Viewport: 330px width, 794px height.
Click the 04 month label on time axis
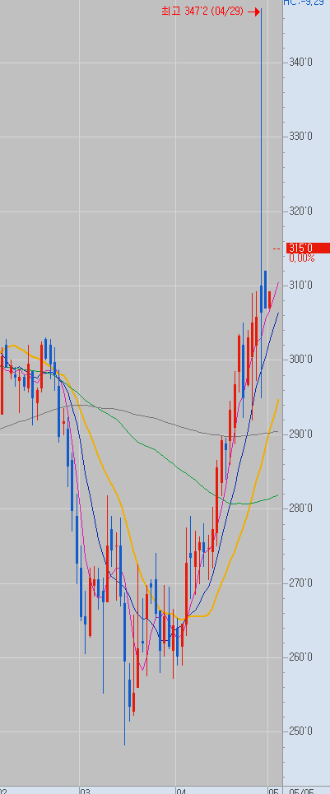[181, 791]
